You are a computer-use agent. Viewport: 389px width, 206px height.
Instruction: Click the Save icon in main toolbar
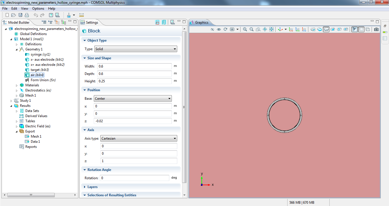21,15
